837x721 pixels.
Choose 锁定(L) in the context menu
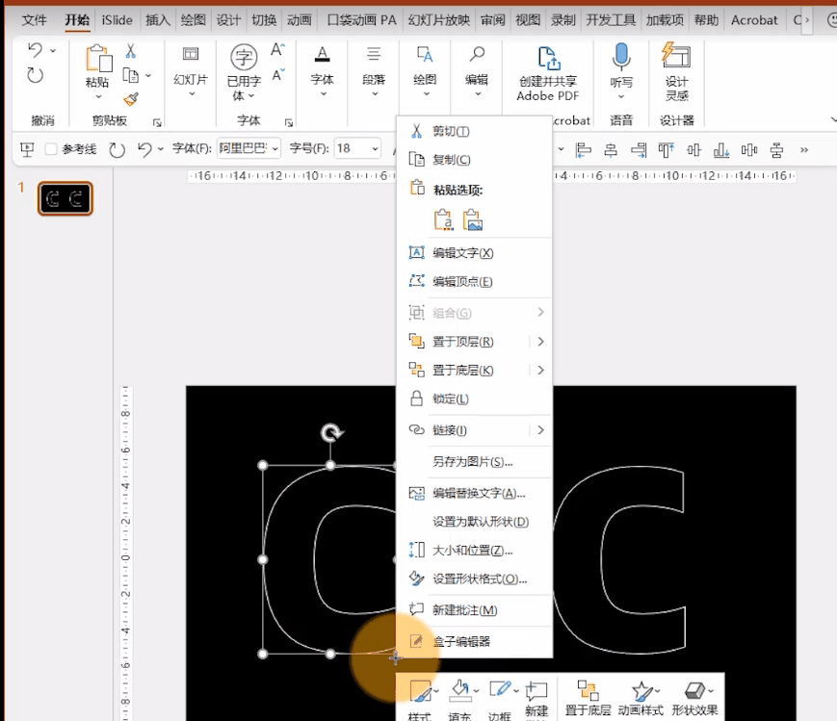pyautogui.click(x=474, y=399)
